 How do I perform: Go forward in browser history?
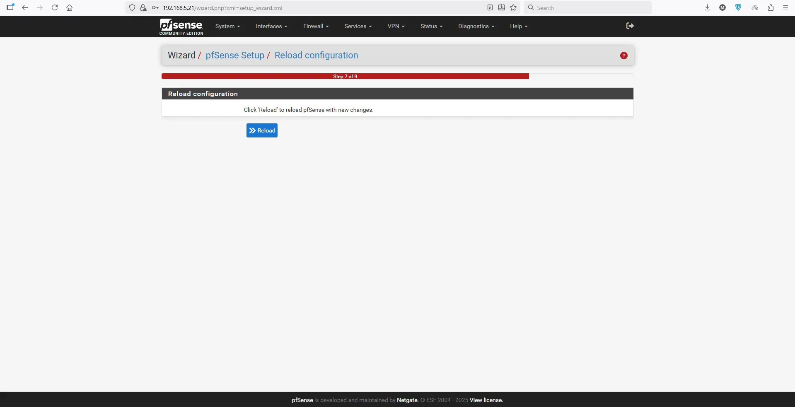[39, 7]
